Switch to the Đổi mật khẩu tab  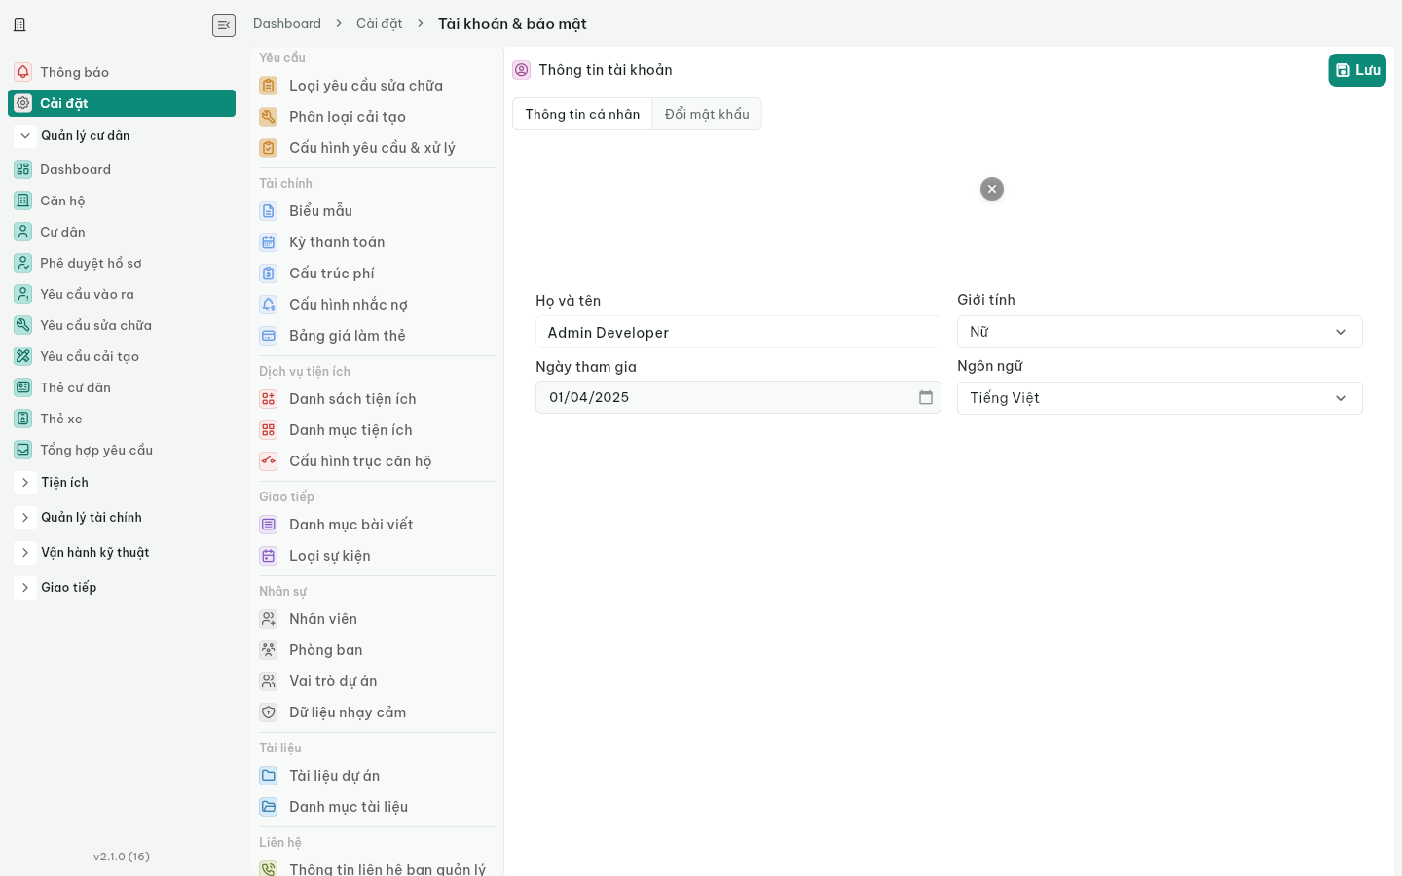click(707, 114)
